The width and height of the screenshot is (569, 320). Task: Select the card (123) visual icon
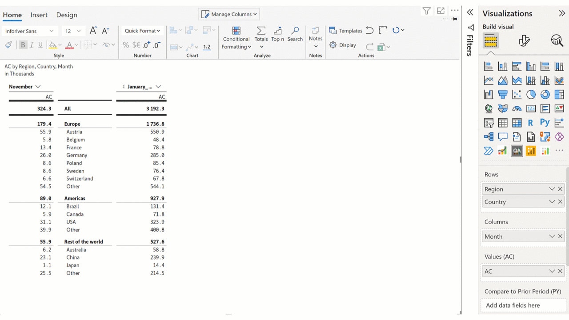pyautogui.click(x=531, y=108)
